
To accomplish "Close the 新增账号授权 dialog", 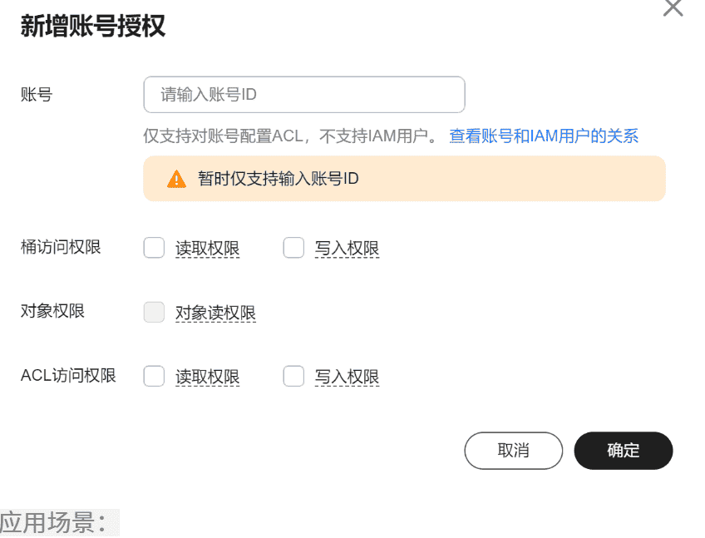I will [673, 9].
